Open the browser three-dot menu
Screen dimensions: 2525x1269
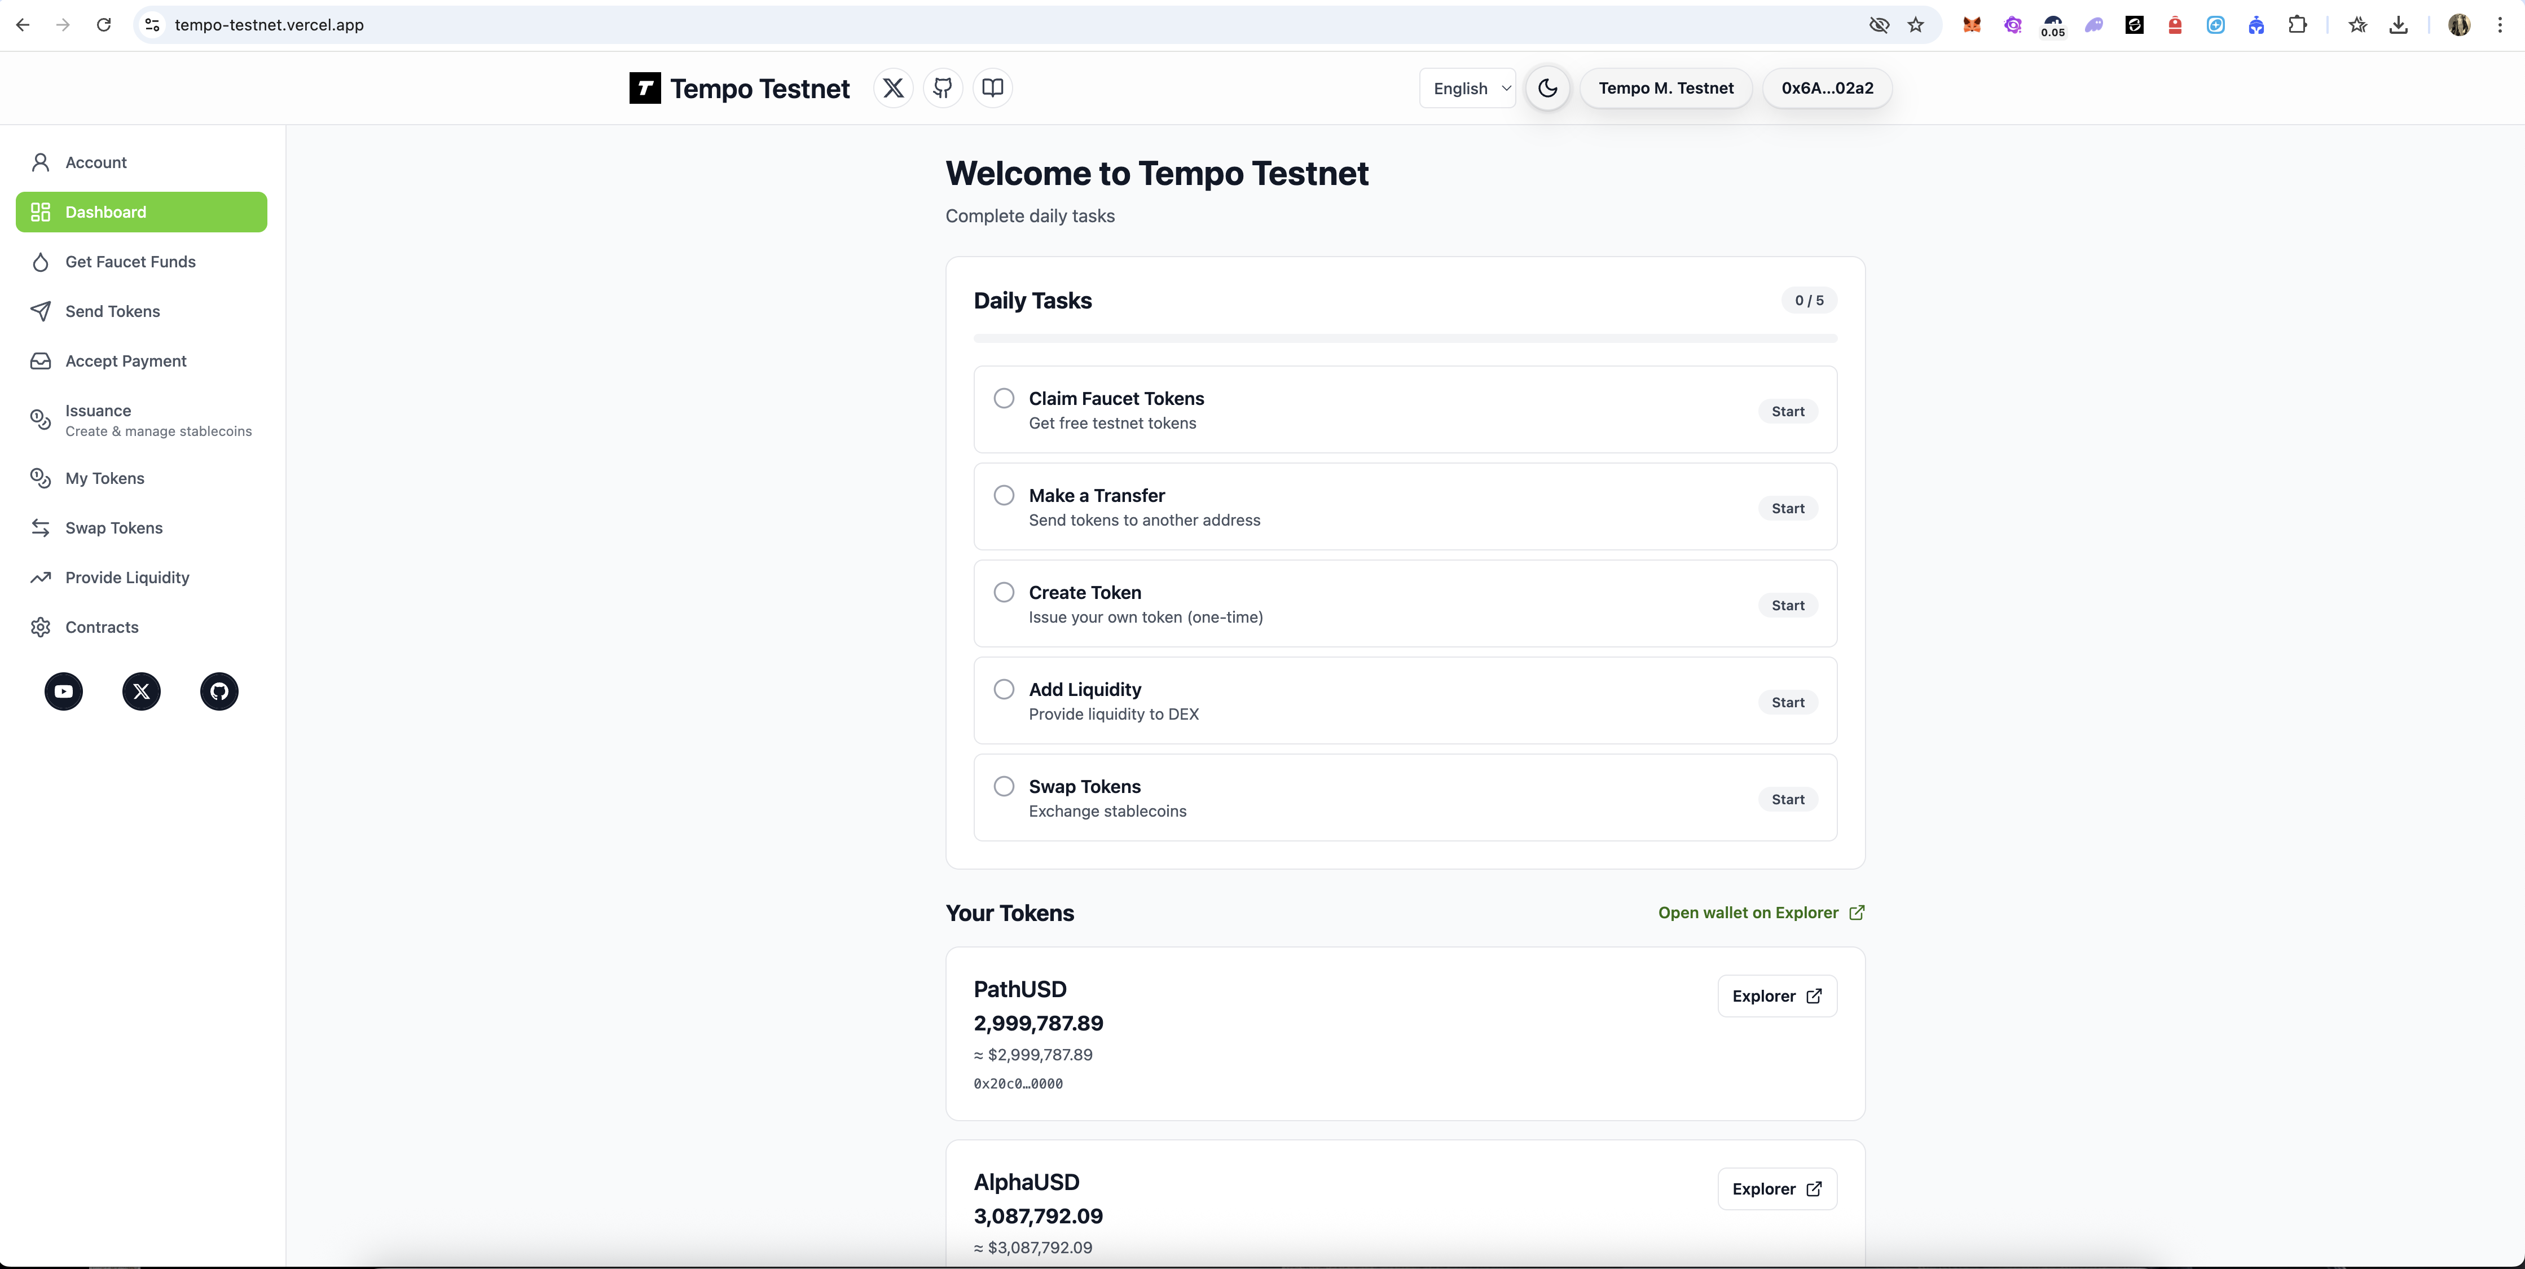(x=2500, y=25)
